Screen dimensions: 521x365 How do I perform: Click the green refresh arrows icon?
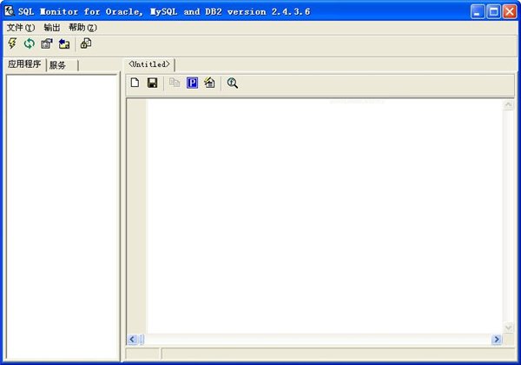click(30, 43)
